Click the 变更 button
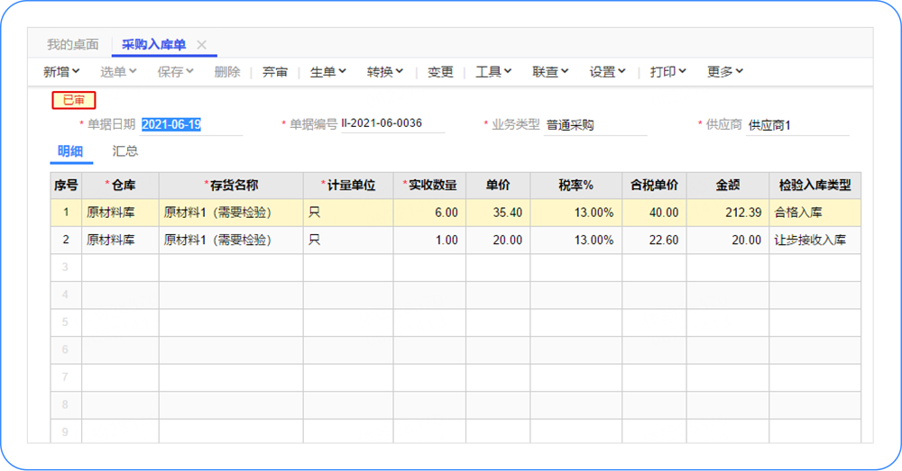Screen dimensions: 902x471 (x=440, y=72)
